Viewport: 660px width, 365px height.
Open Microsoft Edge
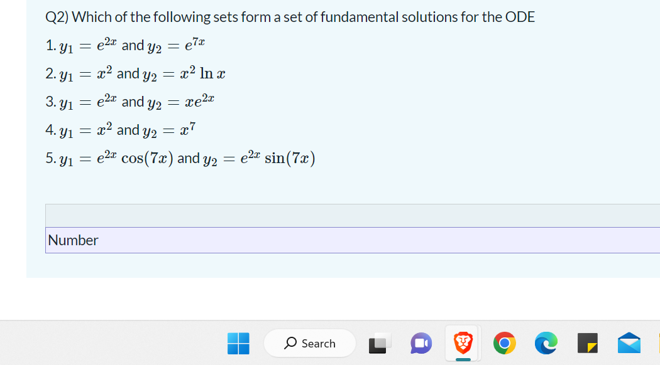(x=546, y=343)
